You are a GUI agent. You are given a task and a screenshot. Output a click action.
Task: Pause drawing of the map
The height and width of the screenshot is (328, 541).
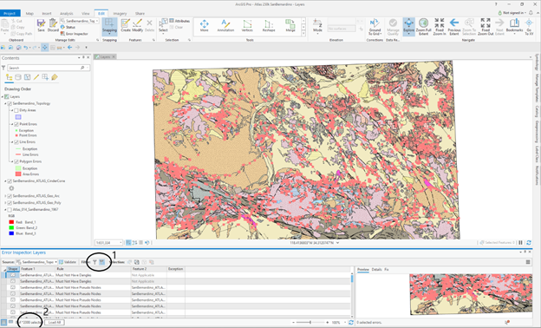point(521,243)
